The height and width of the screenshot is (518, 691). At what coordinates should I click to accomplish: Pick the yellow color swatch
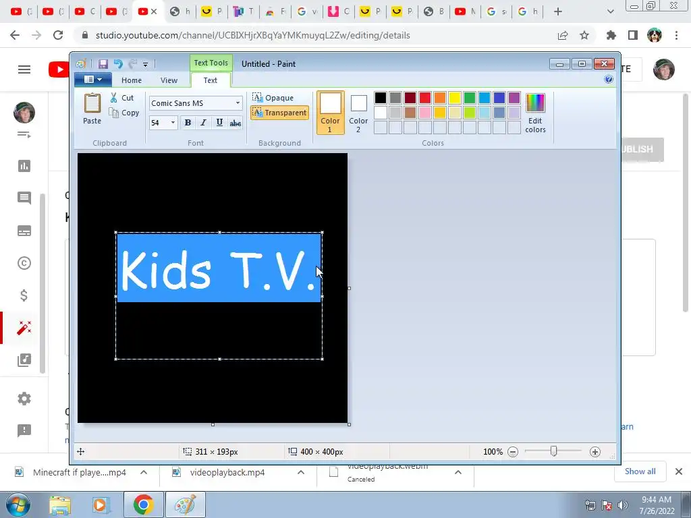click(x=455, y=98)
